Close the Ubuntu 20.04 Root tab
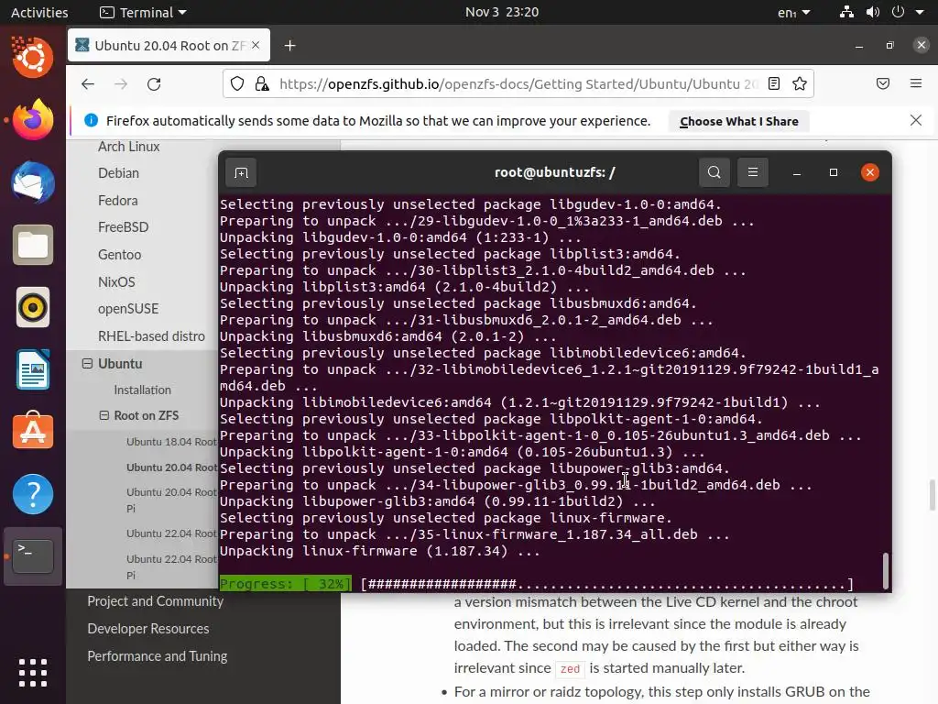938x704 pixels. pos(256,45)
